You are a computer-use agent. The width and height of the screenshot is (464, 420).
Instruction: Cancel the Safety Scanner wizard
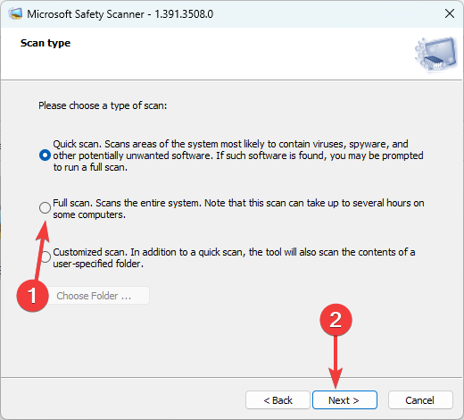click(x=420, y=400)
